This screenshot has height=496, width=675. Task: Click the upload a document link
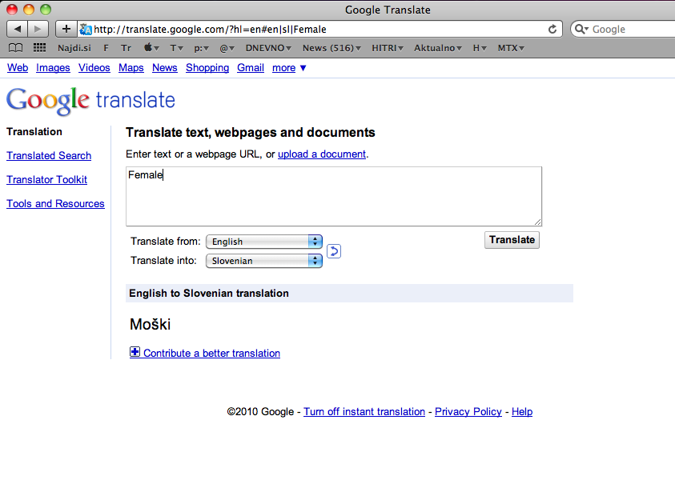[321, 154]
